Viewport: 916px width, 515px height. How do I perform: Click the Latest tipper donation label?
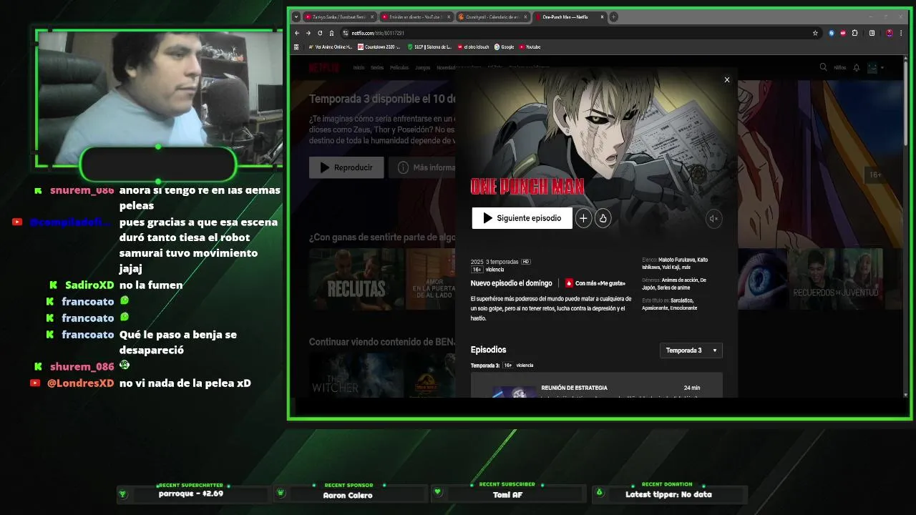[x=668, y=494]
